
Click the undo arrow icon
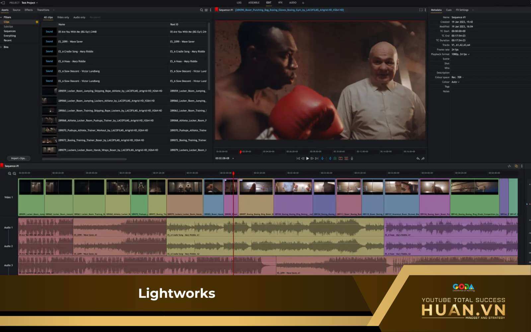pos(418,158)
